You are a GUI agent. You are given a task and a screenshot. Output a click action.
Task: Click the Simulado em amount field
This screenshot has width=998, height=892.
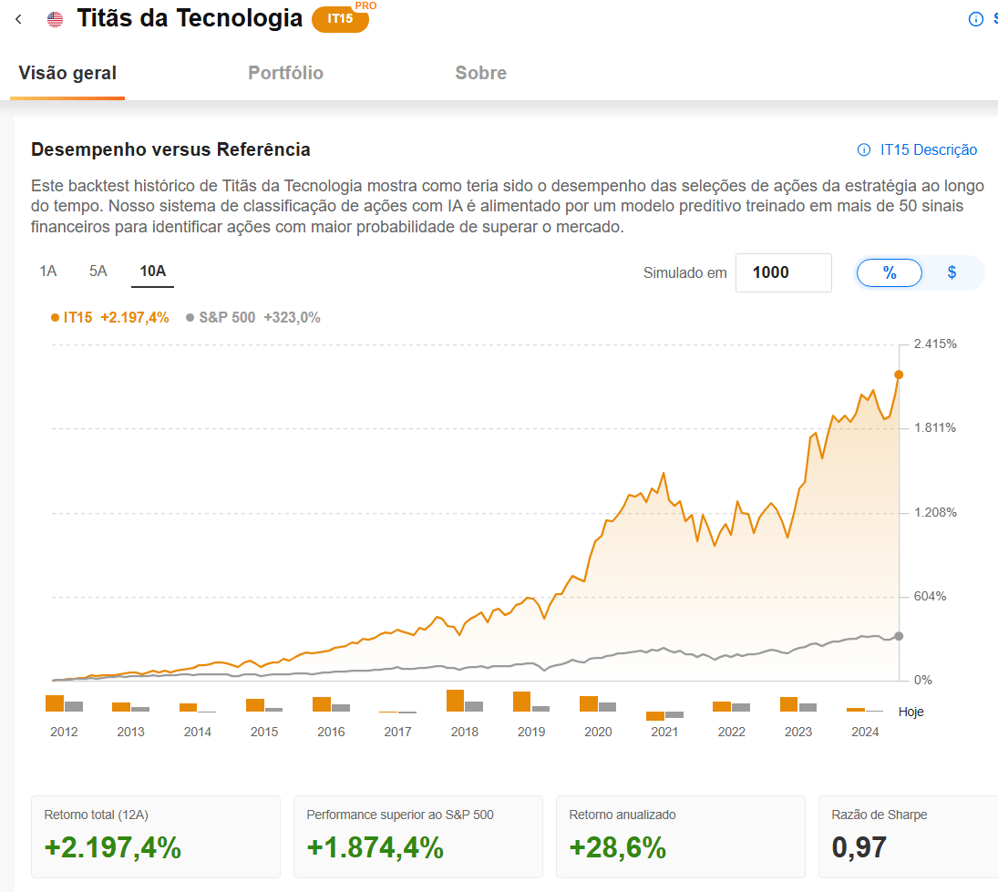783,272
